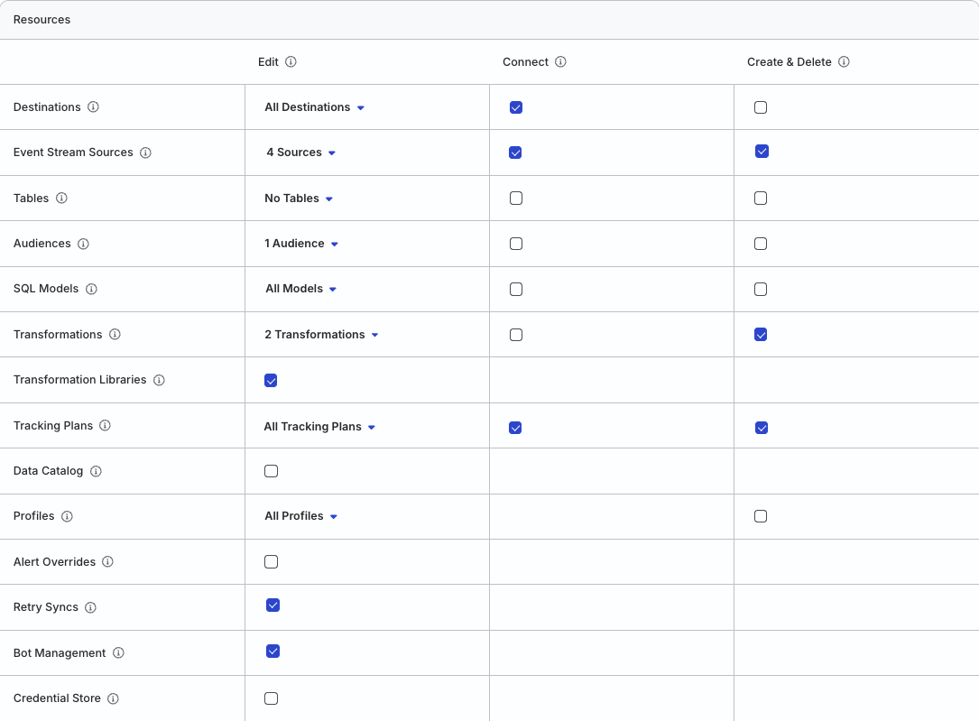Check Edit for Credential Store
Screen dimensions: 979x721
point(271,698)
